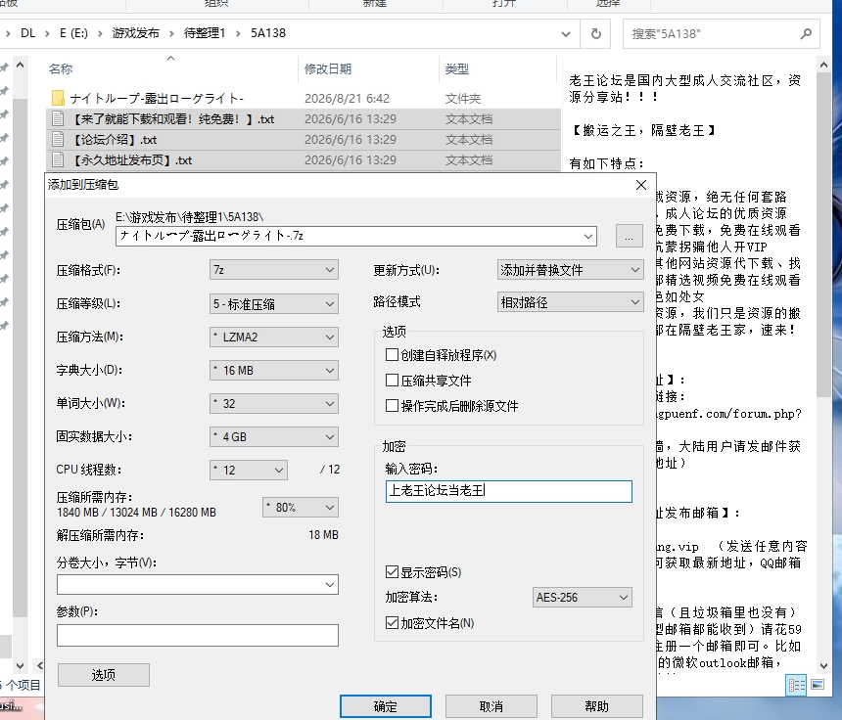Click the Explorer search box
Image resolution: width=842 pixels, height=720 pixels.
(721, 34)
